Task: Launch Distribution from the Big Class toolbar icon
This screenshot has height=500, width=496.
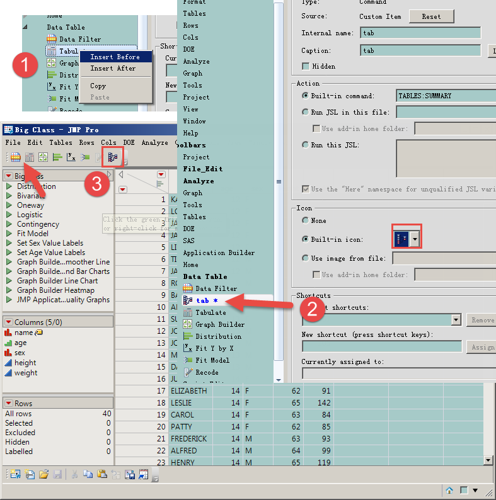Action: point(57,157)
